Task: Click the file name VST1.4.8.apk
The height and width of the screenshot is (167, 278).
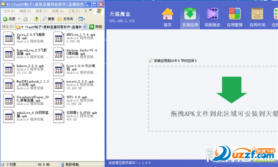Action: [x=77, y=97]
